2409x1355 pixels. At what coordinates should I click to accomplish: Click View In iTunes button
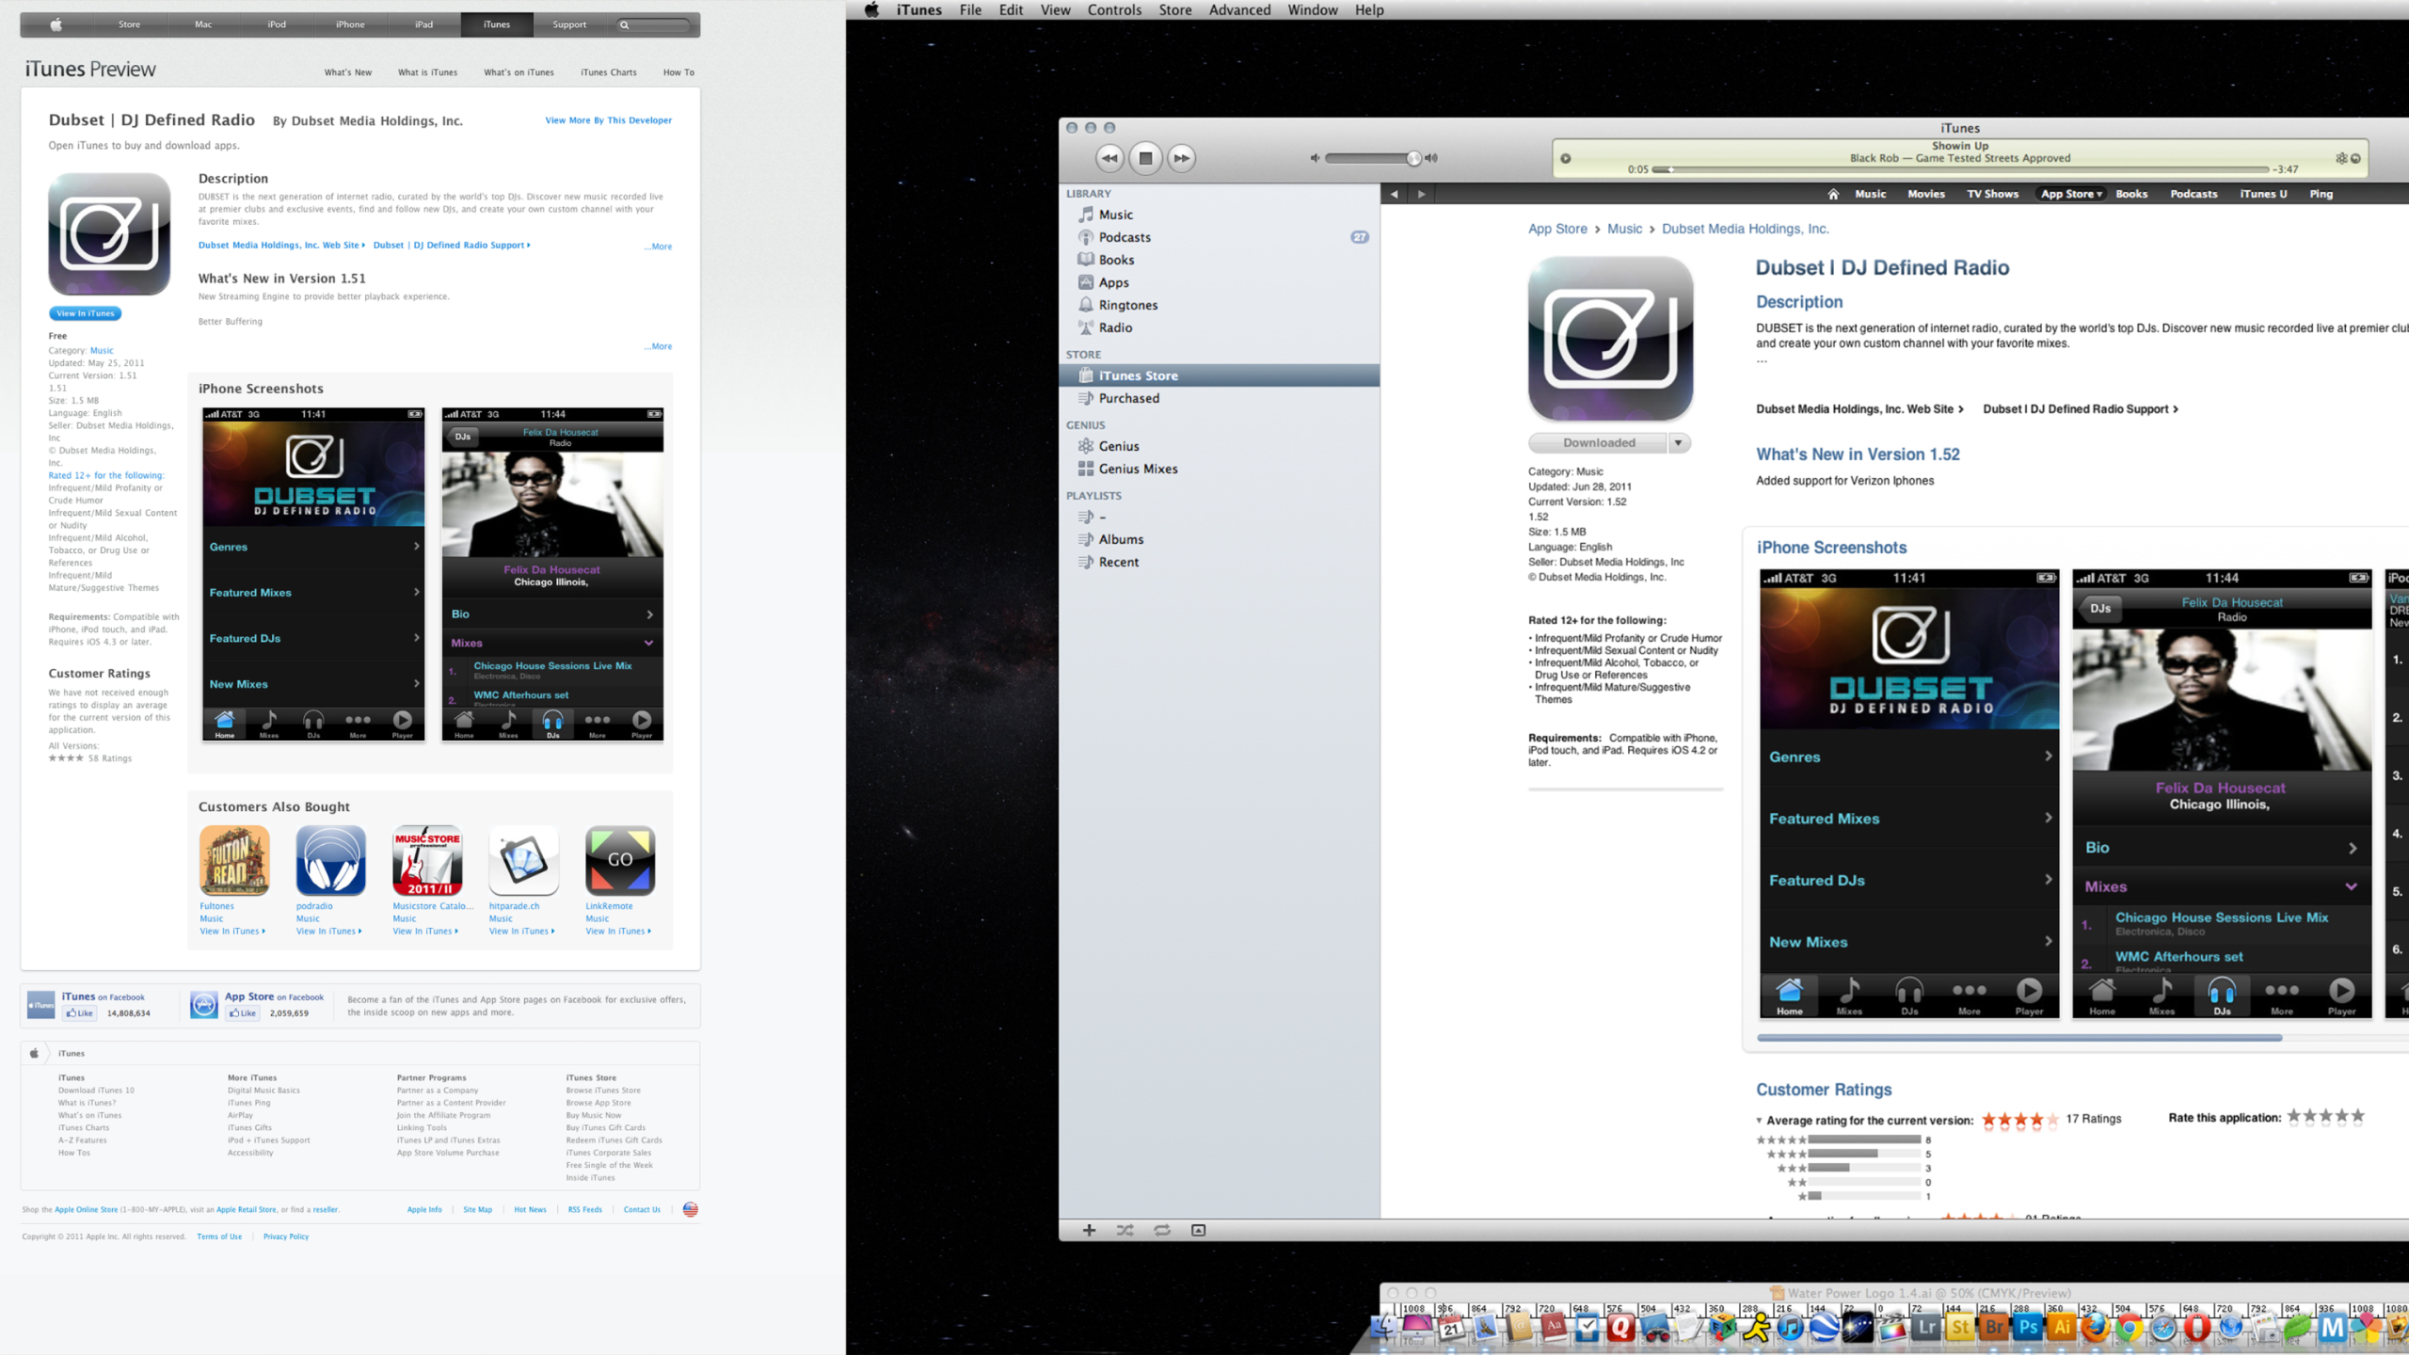[85, 313]
